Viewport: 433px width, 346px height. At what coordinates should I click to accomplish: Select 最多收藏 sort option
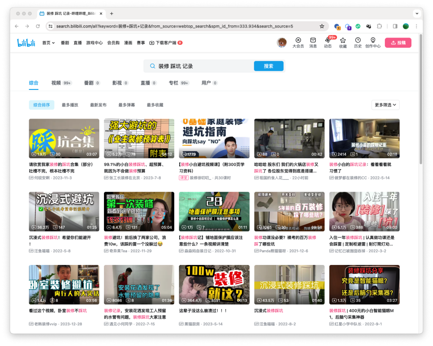[x=155, y=105]
